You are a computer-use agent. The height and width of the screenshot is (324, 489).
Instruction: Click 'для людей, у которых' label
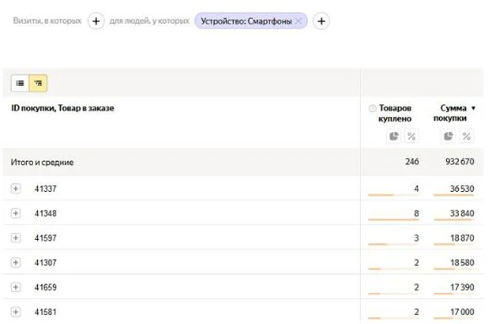[x=149, y=21]
